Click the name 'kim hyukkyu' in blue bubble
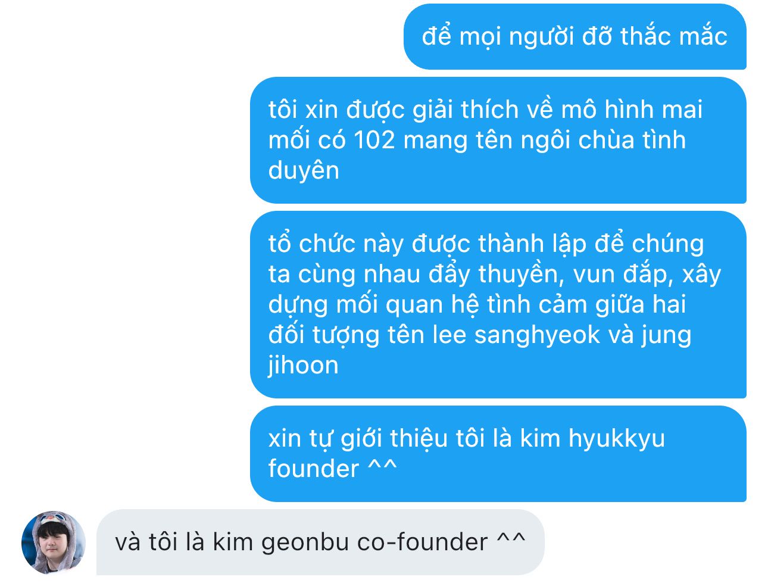768x586 pixels. coord(592,439)
